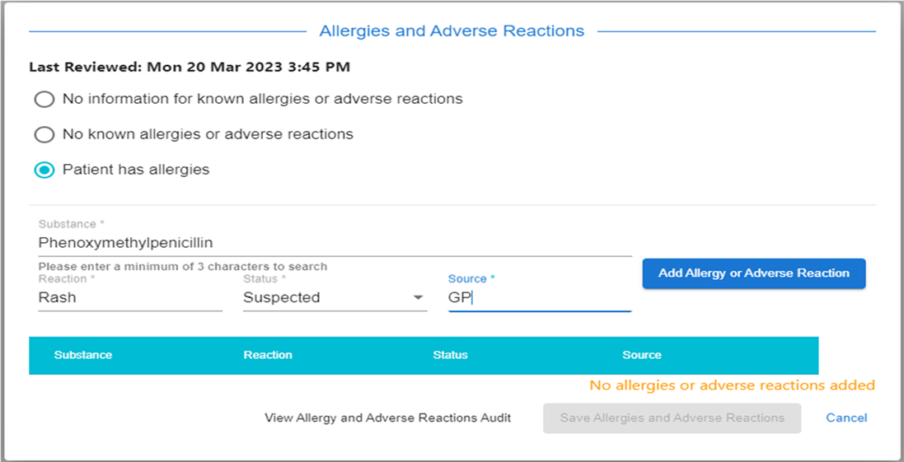
Task: Select 'No information for known allergies' radio button
Action: pos(44,99)
